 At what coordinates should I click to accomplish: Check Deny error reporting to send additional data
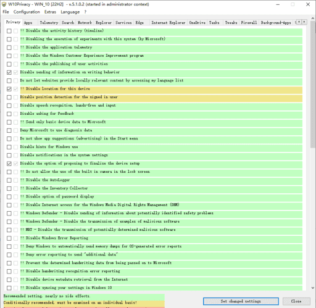(x=9, y=255)
